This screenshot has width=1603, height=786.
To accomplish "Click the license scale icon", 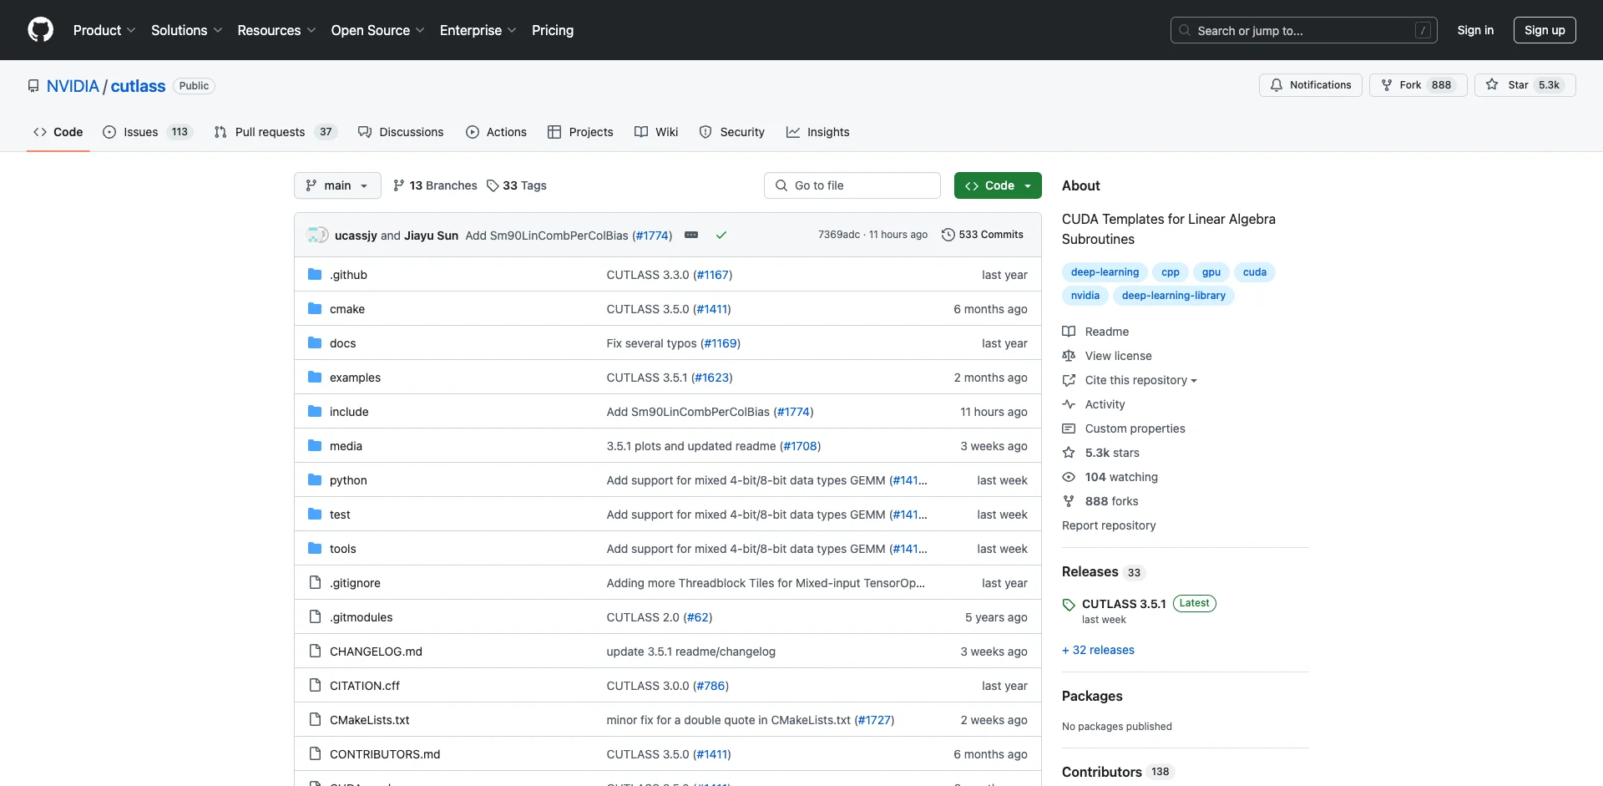I will (x=1069, y=356).
